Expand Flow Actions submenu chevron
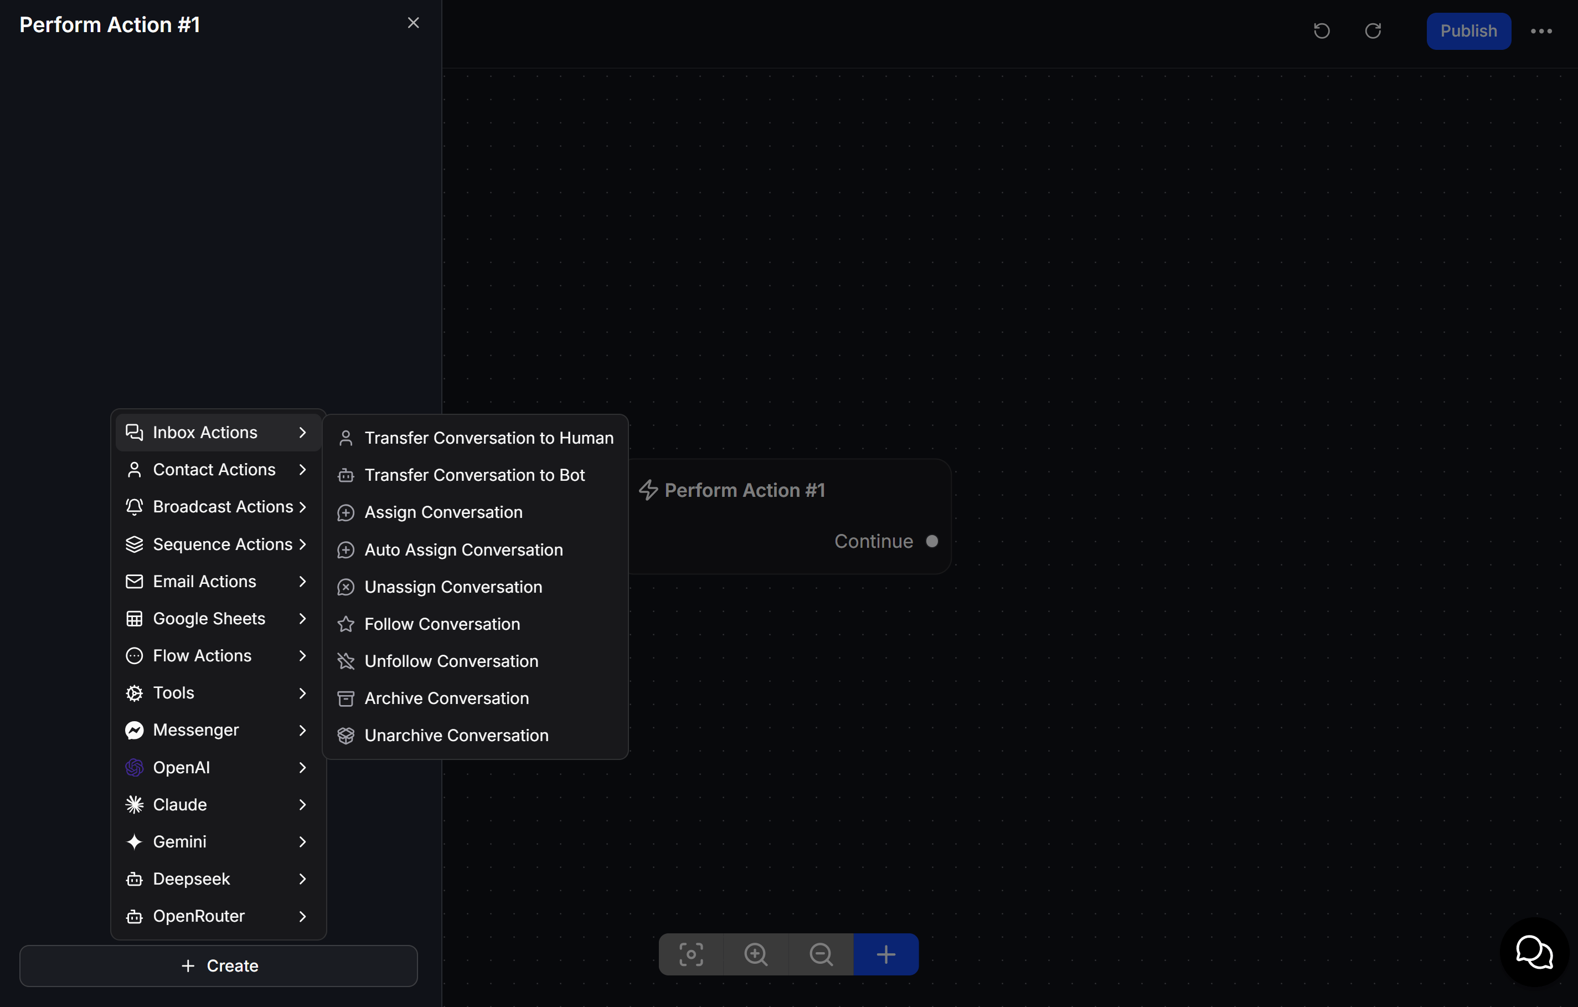Viewport: 1578px width, 1007px height. coord(302,656)
